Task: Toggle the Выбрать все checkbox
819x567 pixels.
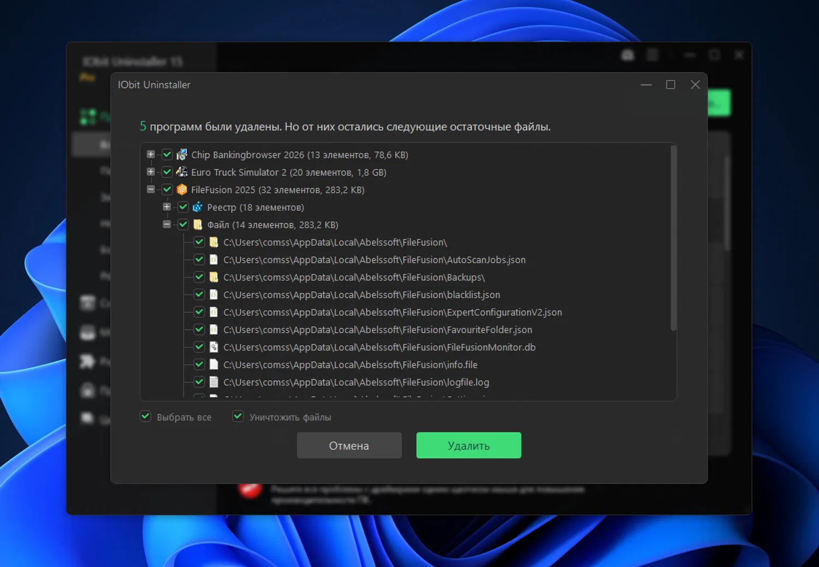Action: 145,417
